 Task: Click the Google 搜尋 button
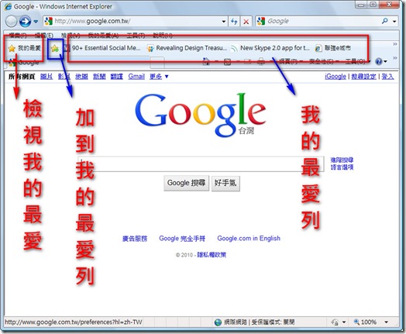[187, 184]
